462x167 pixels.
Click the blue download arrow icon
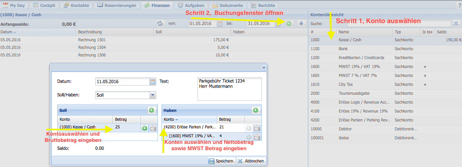click(x=301, y=23)
